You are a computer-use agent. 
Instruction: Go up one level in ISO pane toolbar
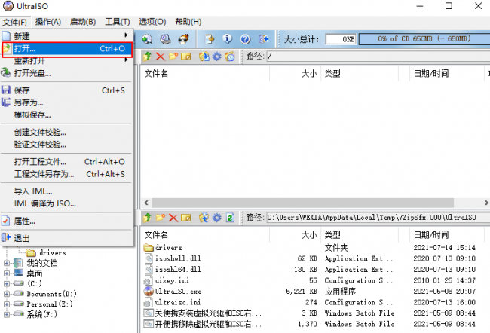click(x=147, y=57)
